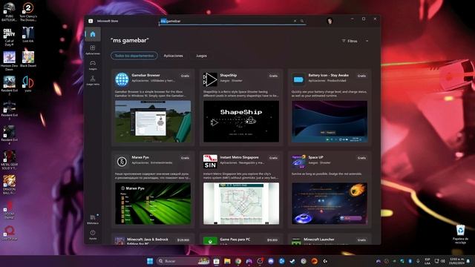Viewport: 475px width, 267px height.
Task: Open the user profile avatar
Action: 330,21
